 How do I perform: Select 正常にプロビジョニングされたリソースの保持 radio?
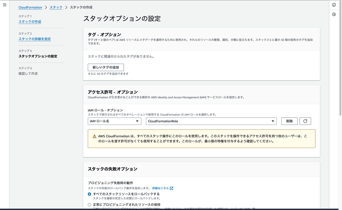tap(89, 205)
